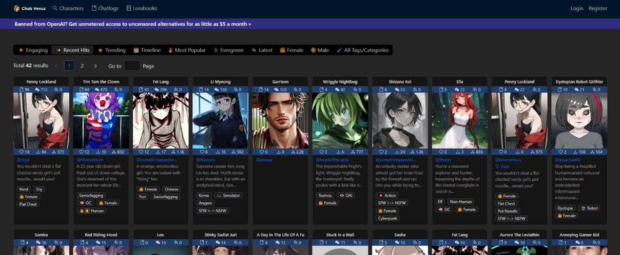Open the Garrison portrait thumbnail
This screenshot has height=255, width=620.
pyautogui.click(x=280, y=120)
